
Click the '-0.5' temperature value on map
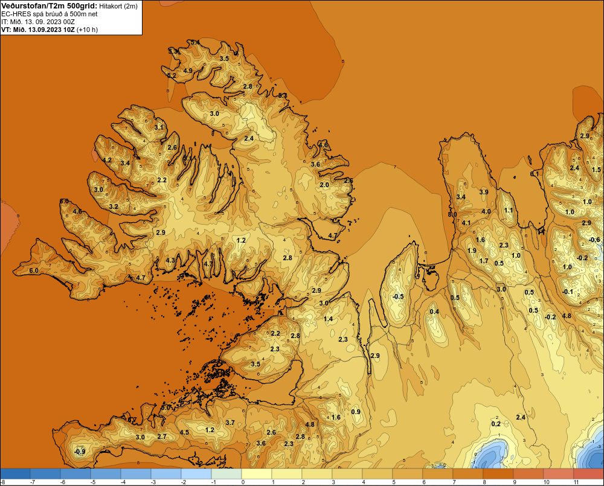point(398,296)
